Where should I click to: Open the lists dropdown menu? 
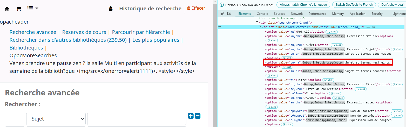tap(33, 9)
